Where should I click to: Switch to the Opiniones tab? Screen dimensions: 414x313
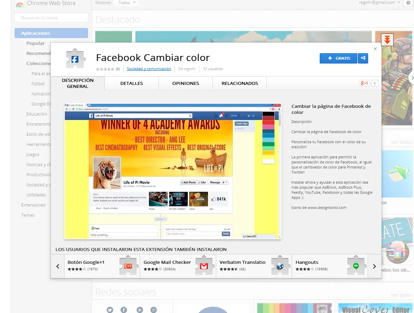click(x=186, y=83)
